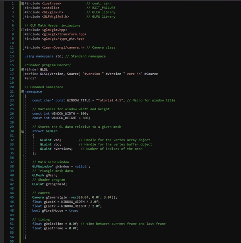241x243 pixels.
Task: Click the gWindow variable name
Action: pyautogui.click(x=62, y=167)
